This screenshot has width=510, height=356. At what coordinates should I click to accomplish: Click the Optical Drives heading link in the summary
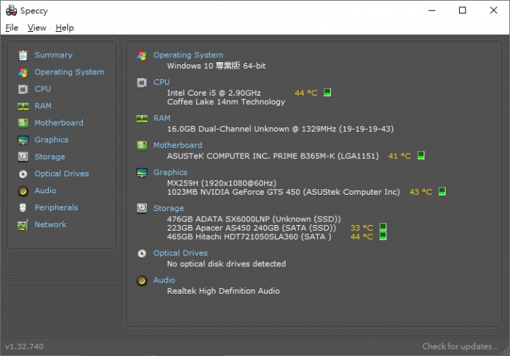point(181,253)
